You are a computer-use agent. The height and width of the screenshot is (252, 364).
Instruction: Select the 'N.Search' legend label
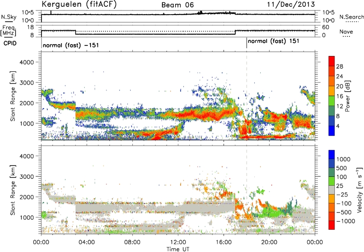[x=351, y=17]
